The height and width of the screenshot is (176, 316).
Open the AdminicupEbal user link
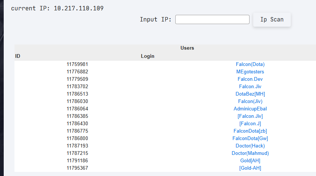click(250, 109)
